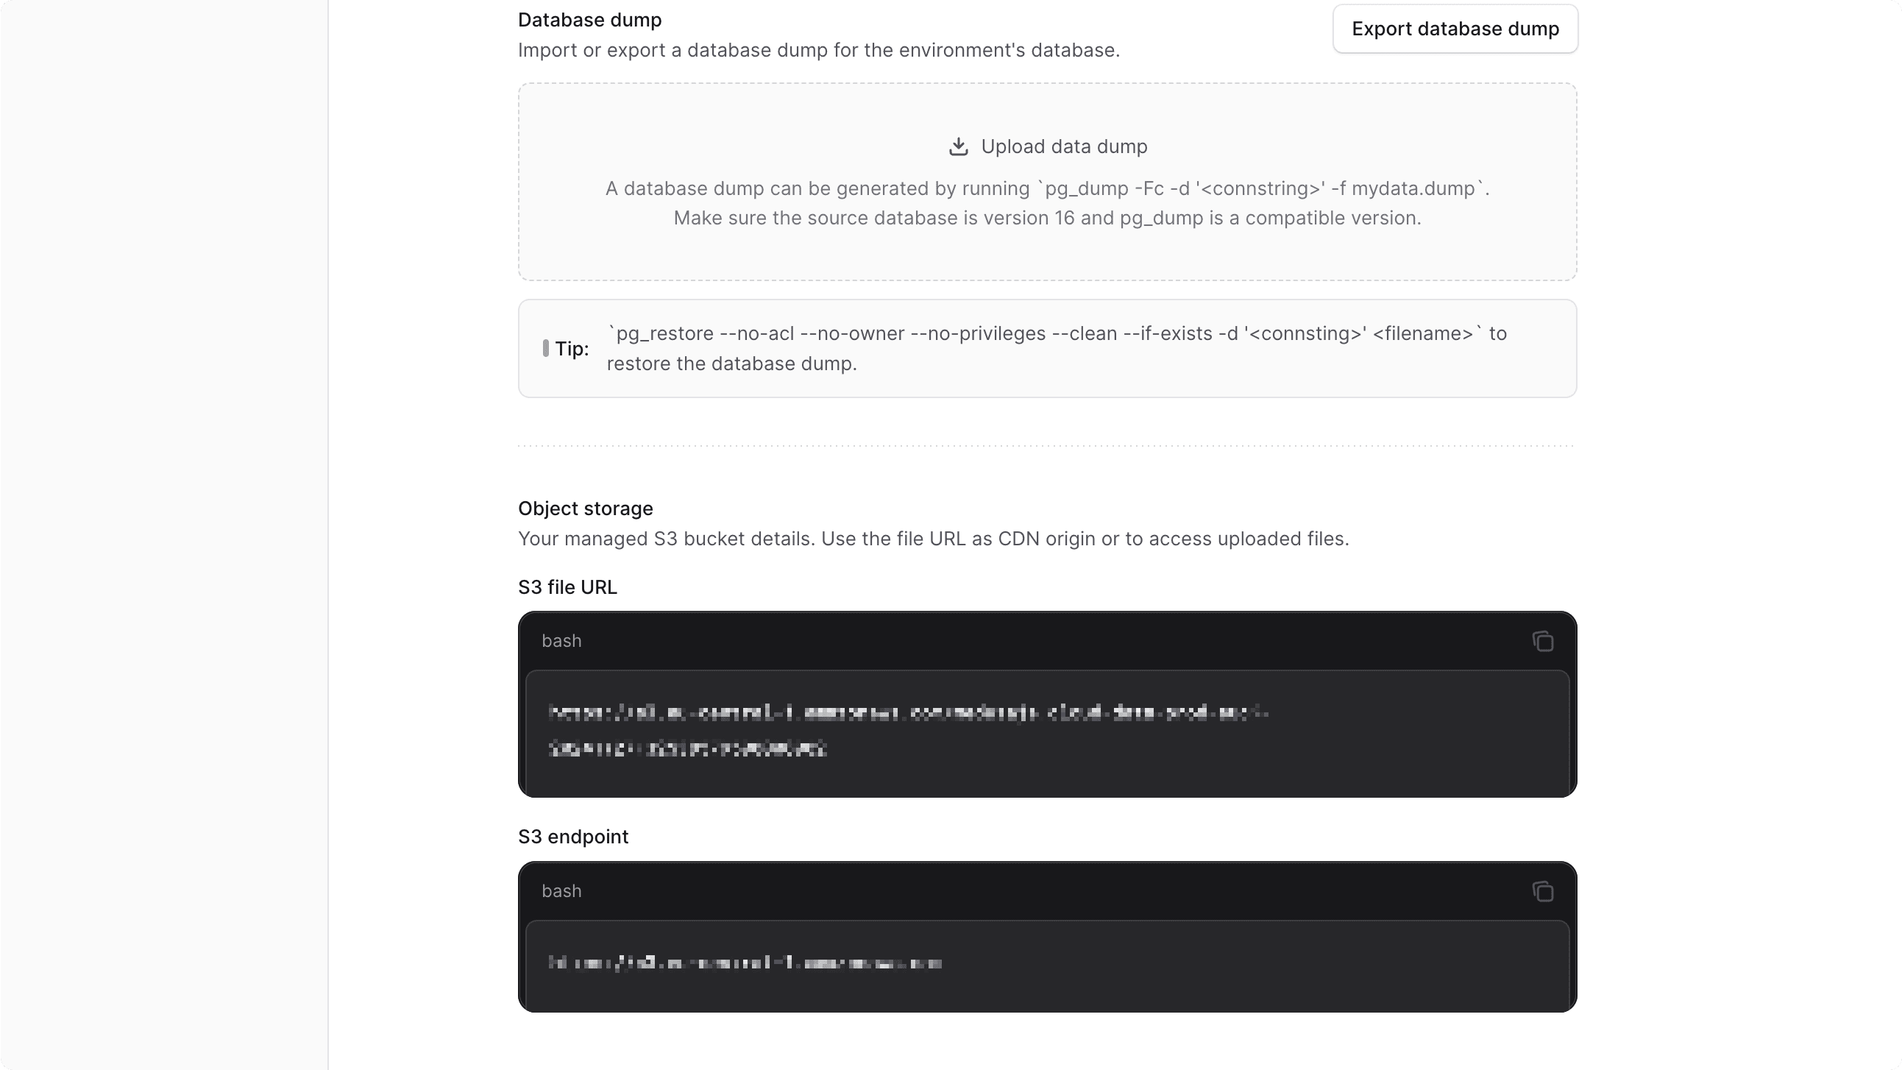Click the copy icon in the bottom dark code block
1902x1070 pixels.
click(1542, 891)
